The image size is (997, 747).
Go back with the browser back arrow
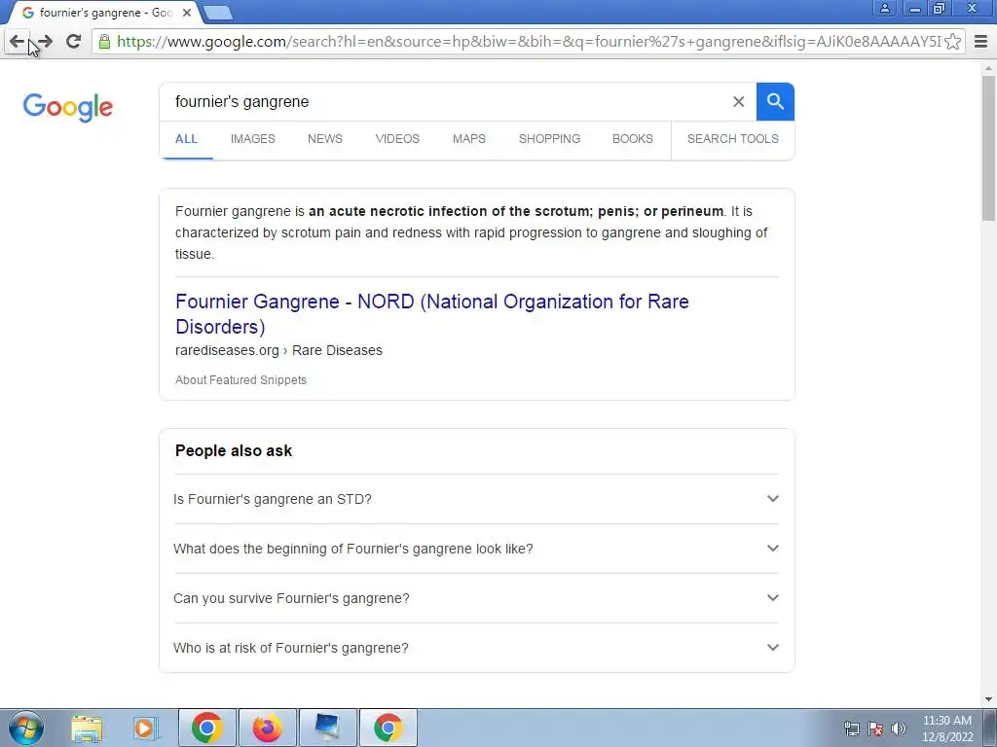coord(17,42)
